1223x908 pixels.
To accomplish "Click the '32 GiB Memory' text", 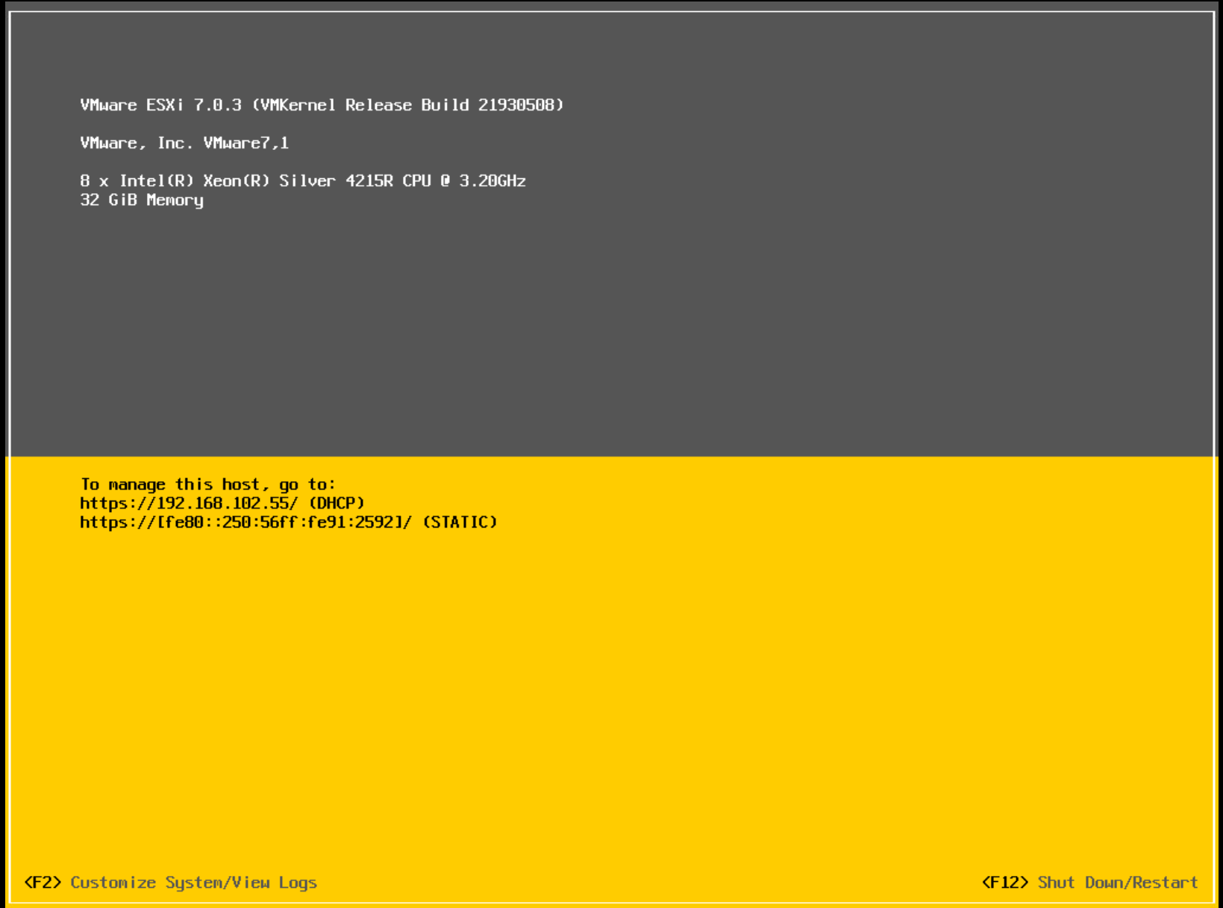I will 142,200.
